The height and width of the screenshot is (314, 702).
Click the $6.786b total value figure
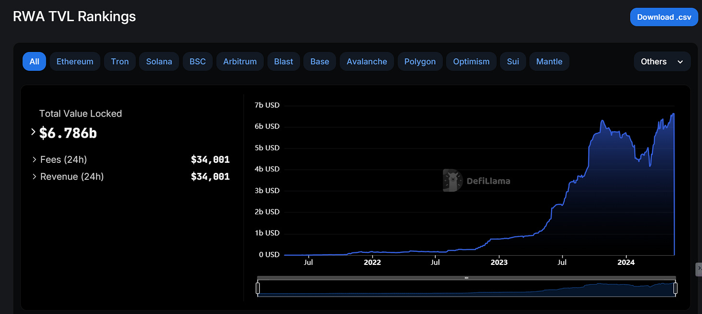[68, 133]
